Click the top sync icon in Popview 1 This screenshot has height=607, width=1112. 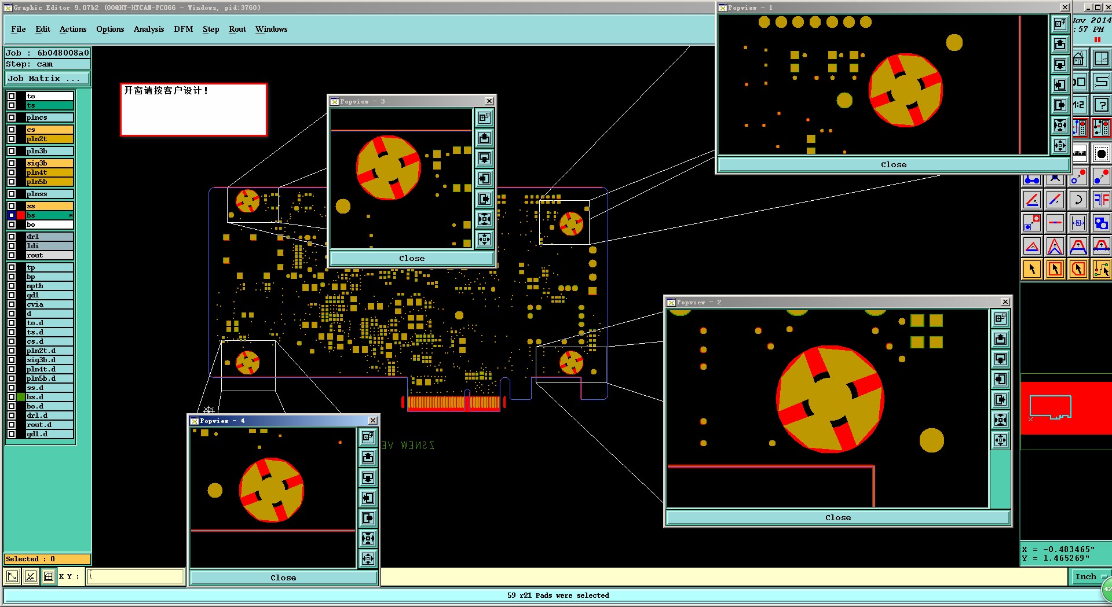point(1060,24)
